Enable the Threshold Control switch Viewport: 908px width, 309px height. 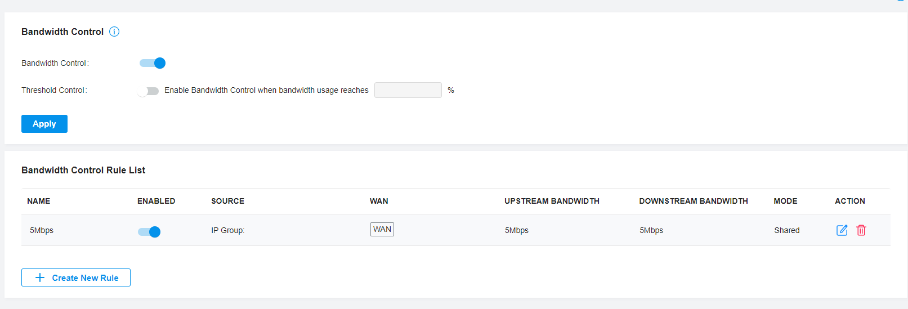[149, 91]
